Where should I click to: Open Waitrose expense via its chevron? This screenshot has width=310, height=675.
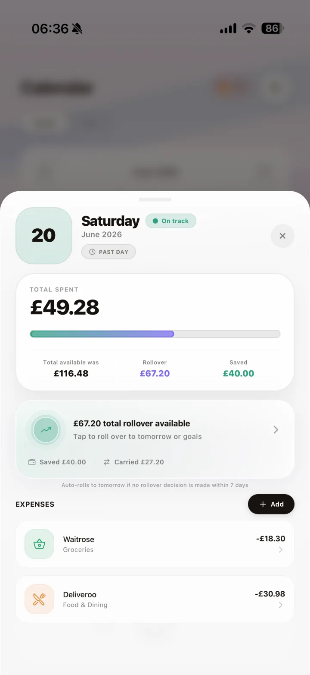[x=281, y=550]
